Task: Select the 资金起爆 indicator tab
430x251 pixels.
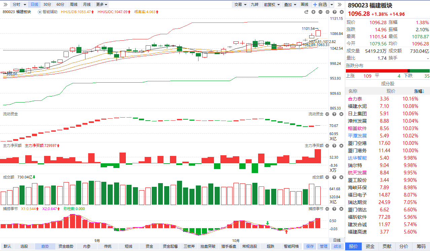Action: [171, 246]
